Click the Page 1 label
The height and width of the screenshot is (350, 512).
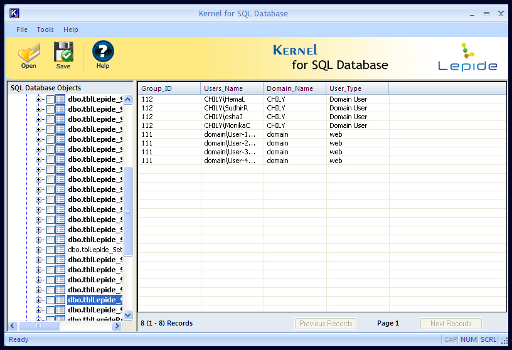click(x=388, y=323)
